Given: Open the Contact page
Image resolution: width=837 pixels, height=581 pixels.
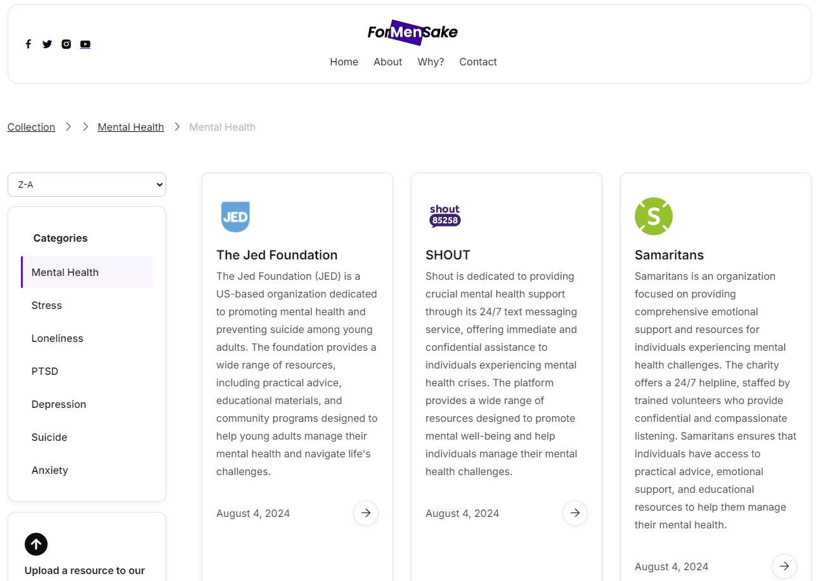Looking at the screenshot, I should [x=478, y=62].
